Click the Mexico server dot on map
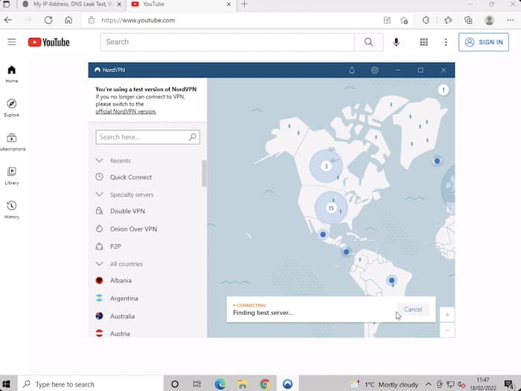521x391 pixels. point(322,235)
